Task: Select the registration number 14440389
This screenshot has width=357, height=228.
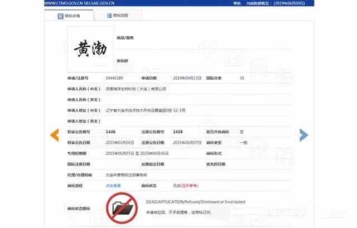Action: click(114, 78)
